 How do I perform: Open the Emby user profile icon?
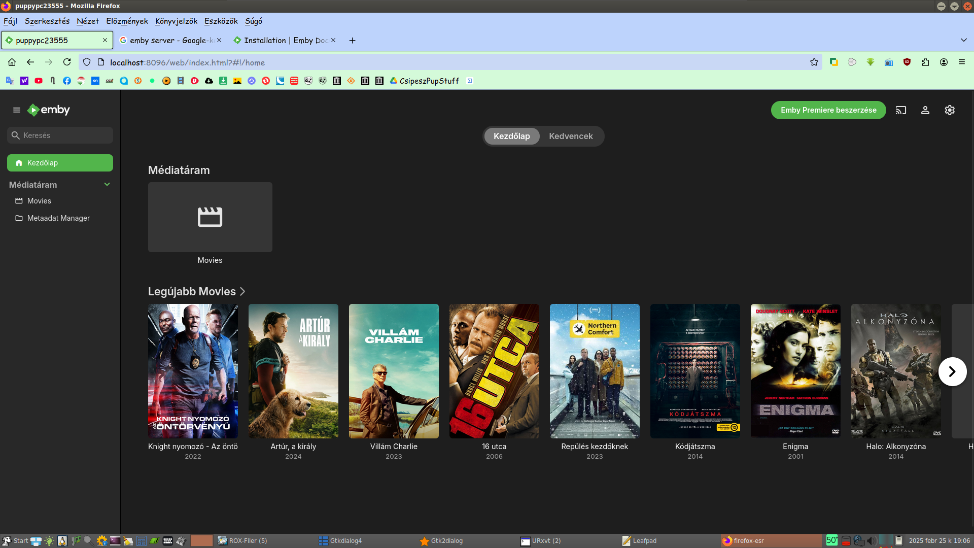925,110
